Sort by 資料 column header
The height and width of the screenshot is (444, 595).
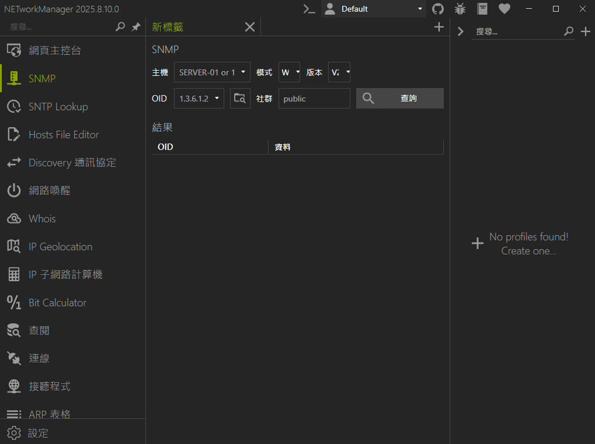356,147
